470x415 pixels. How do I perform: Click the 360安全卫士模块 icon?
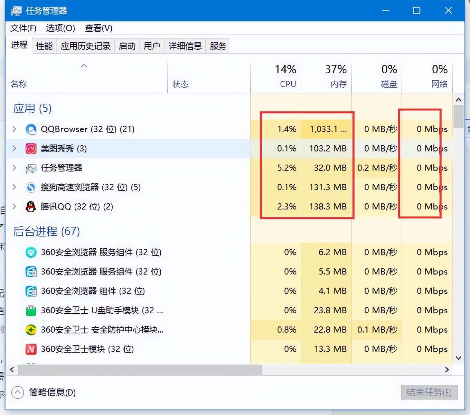click(x=31, y=349)
